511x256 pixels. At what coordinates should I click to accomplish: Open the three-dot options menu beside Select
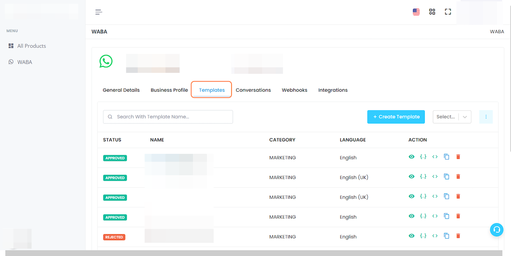486,117
